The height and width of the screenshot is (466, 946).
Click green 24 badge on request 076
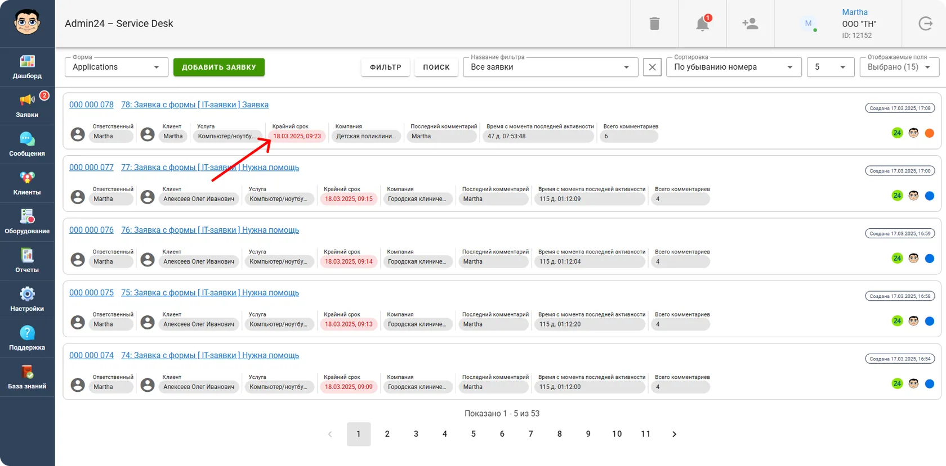point(897,259)
